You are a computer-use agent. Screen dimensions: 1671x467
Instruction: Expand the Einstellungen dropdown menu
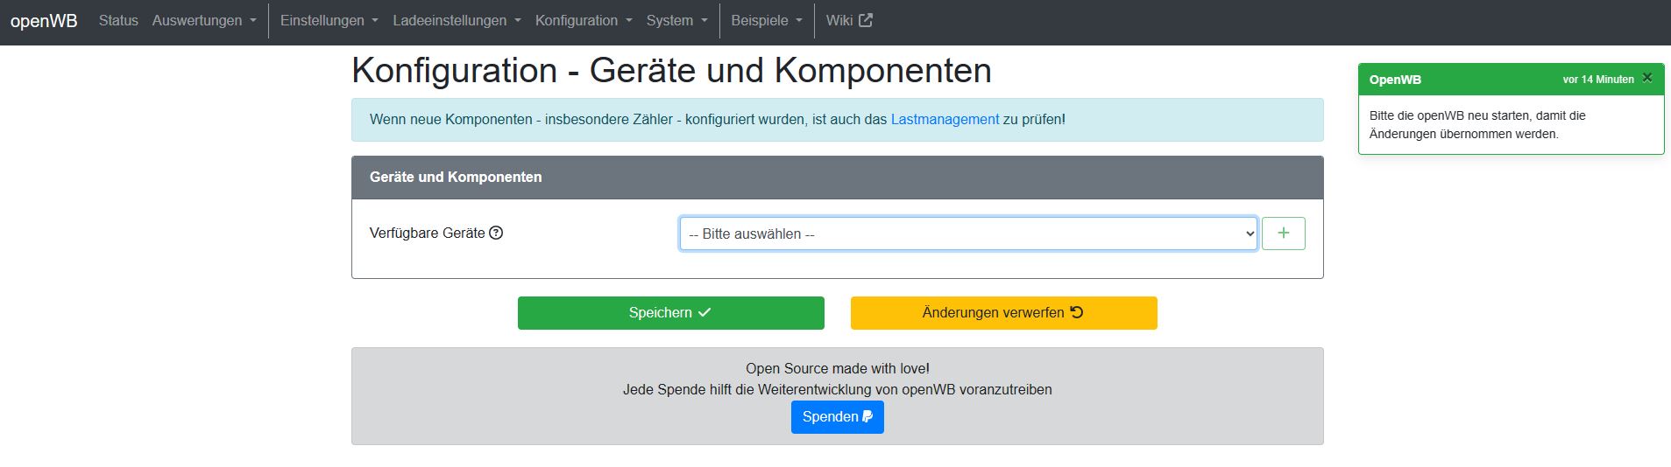329,20
